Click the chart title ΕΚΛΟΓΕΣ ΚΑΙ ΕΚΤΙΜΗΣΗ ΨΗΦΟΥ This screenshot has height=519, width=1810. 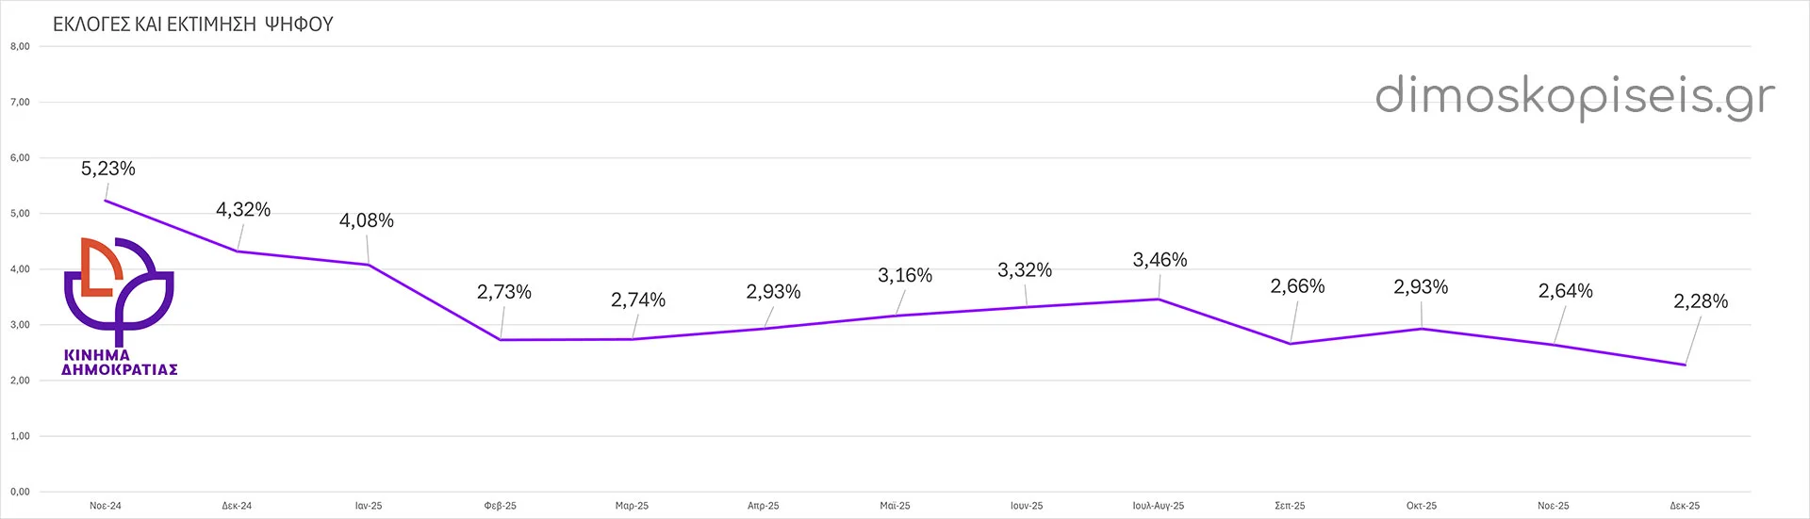(x=193, y=24)
